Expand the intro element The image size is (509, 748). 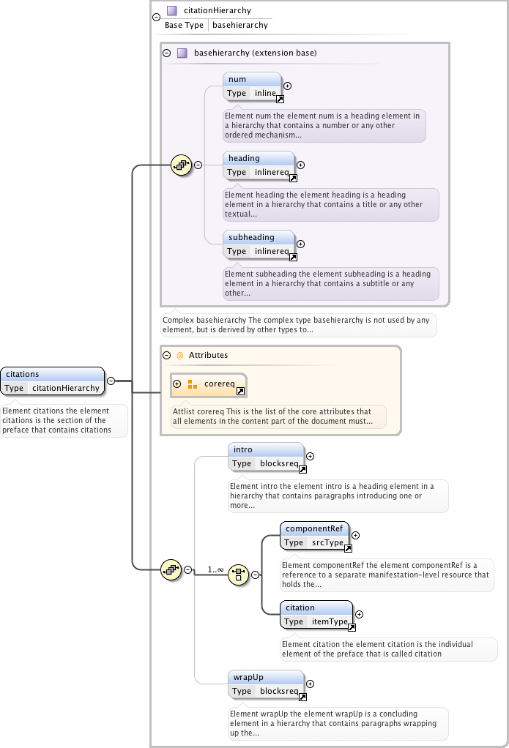click(x=310, y=457)
